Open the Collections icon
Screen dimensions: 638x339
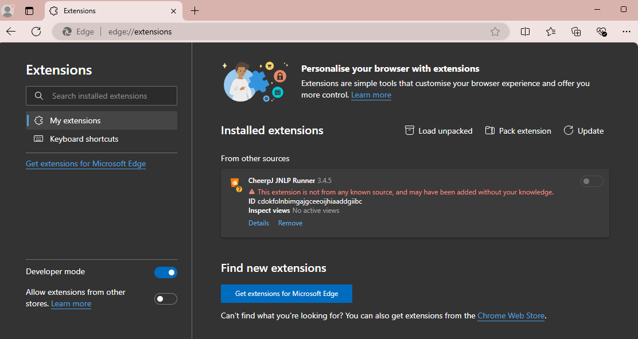577,32
